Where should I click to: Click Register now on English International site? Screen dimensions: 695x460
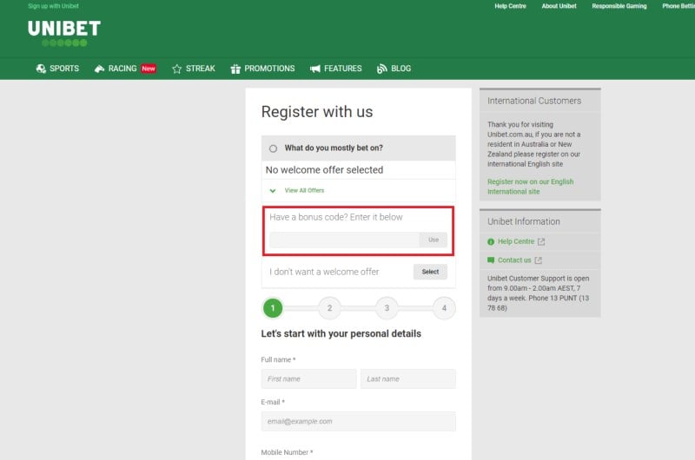[530, 187]
